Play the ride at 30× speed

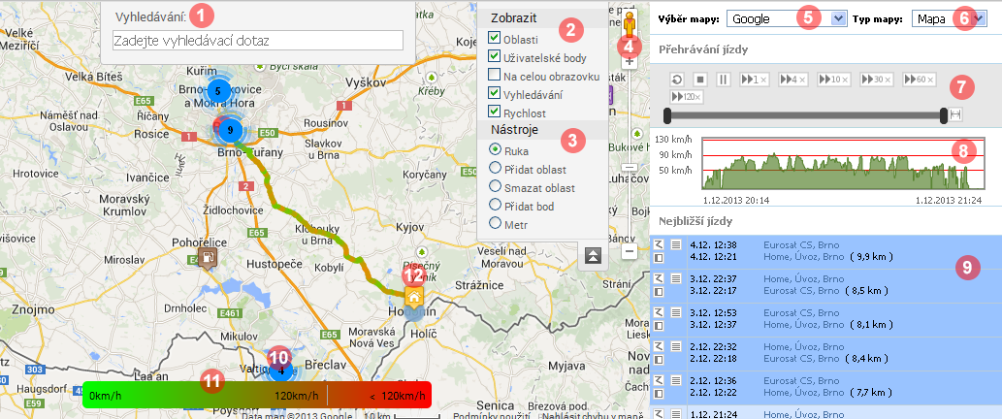(x=878, y=80)
